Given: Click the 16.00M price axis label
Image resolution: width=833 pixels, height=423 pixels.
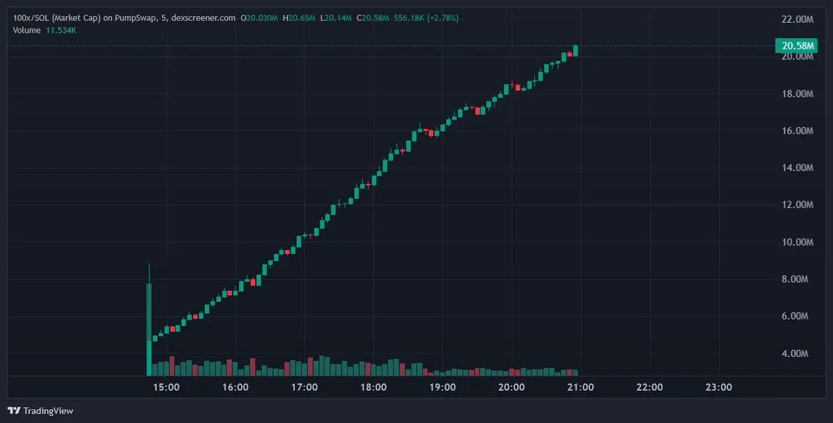Looking at the screenshot, I should tap(798, 131).
